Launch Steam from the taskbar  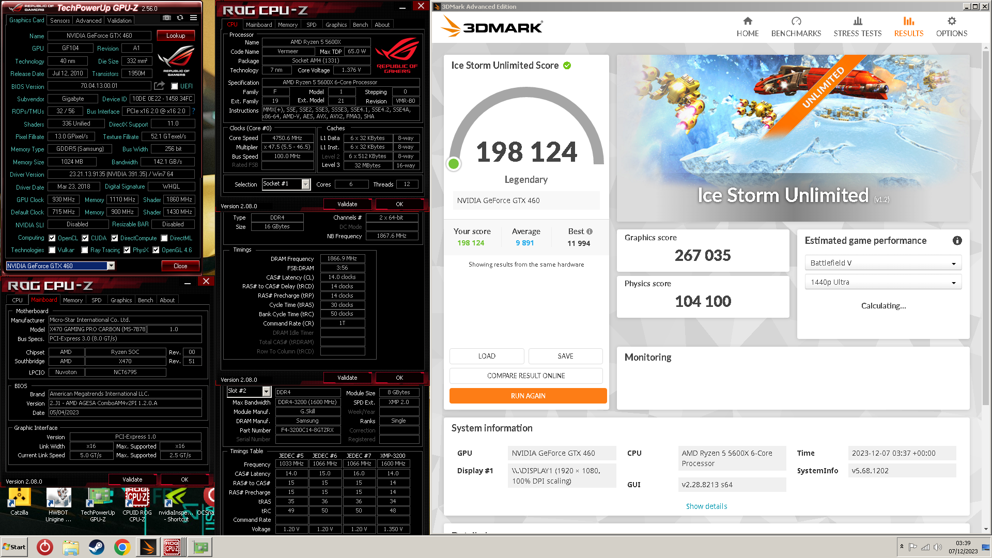coord(97,547)
